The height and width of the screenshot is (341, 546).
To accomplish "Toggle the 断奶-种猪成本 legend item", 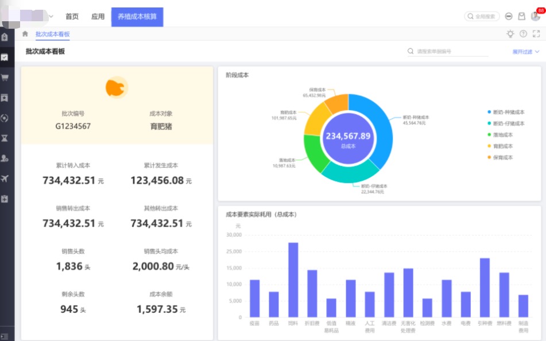I will pyautogui.click(x=506, y=112).
